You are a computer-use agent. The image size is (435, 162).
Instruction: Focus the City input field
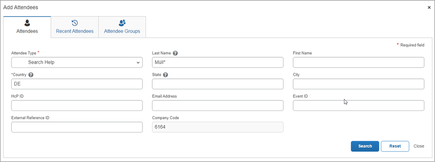point(358,84)
